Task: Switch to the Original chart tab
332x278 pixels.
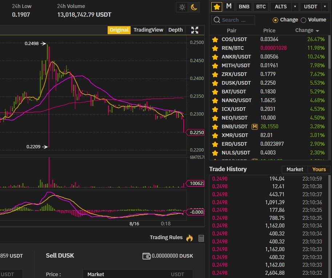Action: (x=119, y=30)
